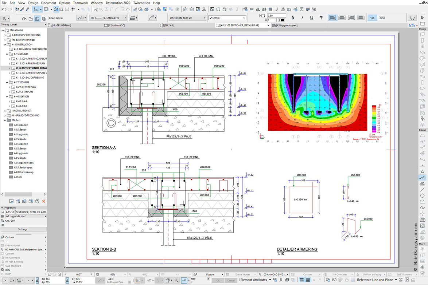428x285 pixels.
Task: Toggle Strikethrough text formatting
Action: (x=321, y=18)
